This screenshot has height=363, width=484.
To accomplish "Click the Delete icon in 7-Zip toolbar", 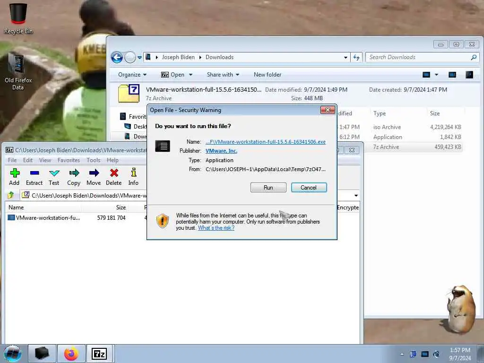I will tap(114, 173).
